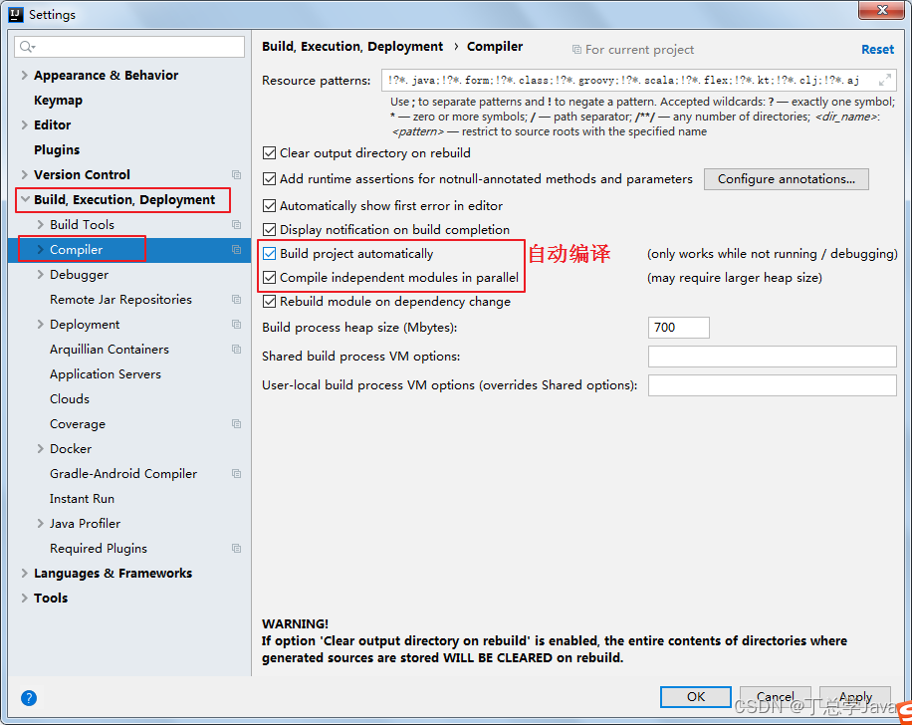
Task: Click Build process heap size field
Action: coord(678,327)
